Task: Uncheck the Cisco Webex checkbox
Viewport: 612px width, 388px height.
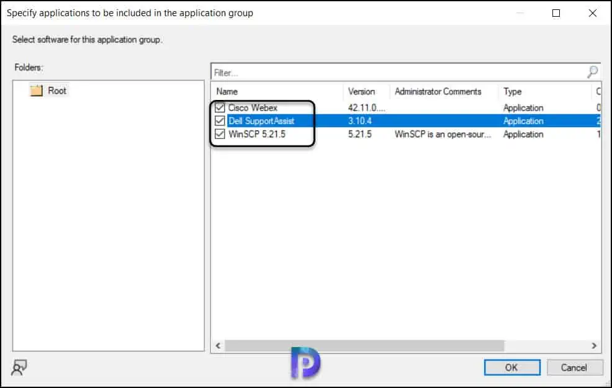Action: pyautogui.click(x=220, y=107)
